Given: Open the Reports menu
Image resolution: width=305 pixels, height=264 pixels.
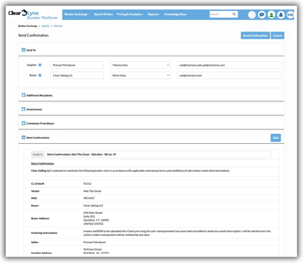Looking at the screenshot, I should pyautogui.click(x=154, y=14).
